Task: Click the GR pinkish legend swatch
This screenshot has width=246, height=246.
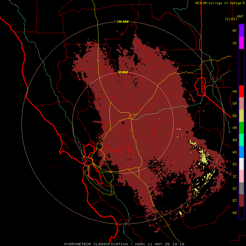Action: (241, 104)
